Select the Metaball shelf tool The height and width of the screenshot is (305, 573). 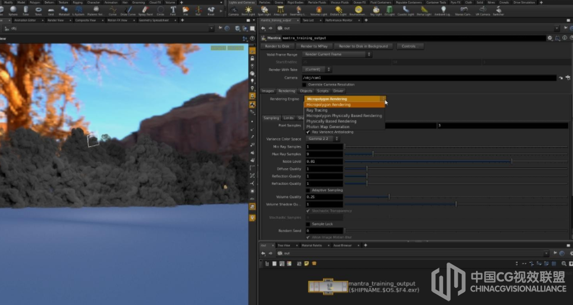tap(64, 11)
